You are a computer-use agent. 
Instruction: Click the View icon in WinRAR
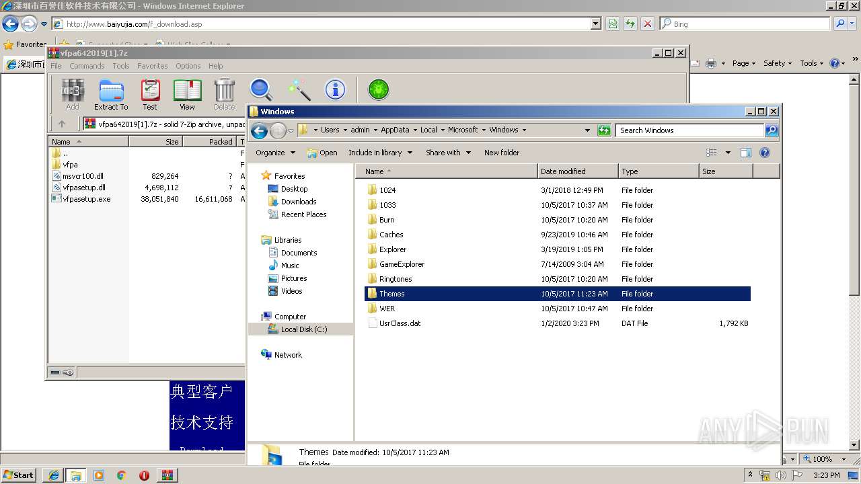(187, 94)
